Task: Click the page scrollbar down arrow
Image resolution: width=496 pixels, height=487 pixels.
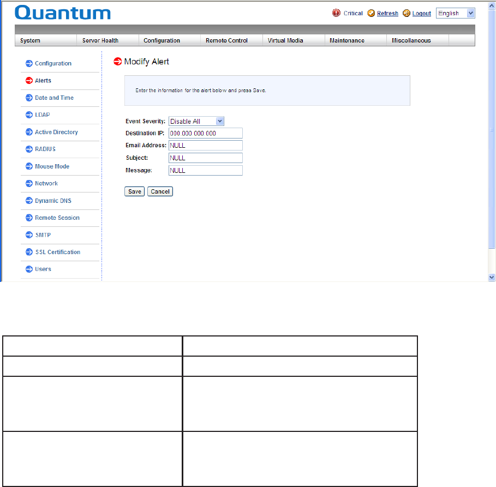Action: (492, 277)
